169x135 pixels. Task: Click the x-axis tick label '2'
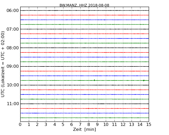click(x=37, y=125)
